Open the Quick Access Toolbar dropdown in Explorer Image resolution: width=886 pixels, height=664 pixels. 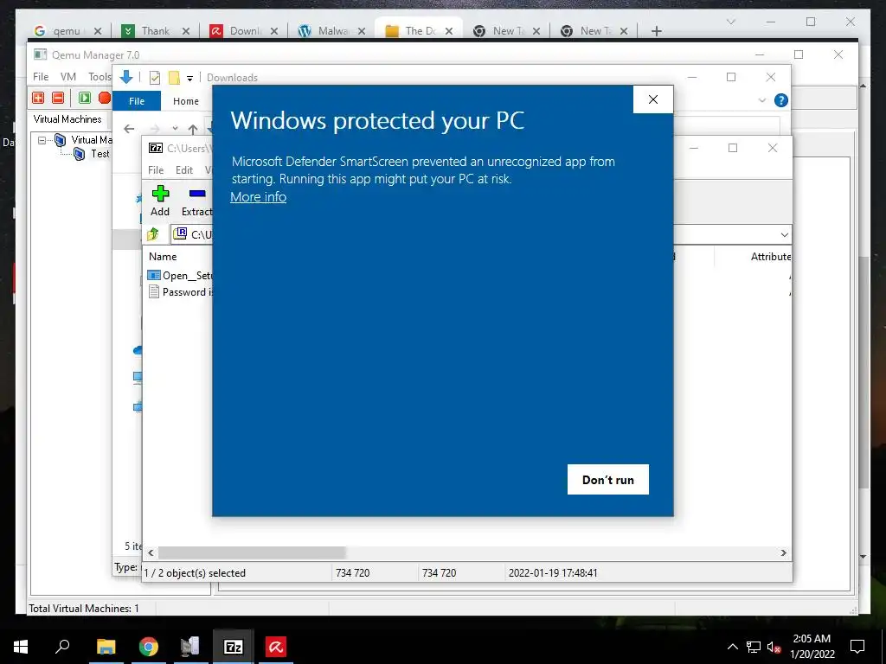(x=189, y=79)
